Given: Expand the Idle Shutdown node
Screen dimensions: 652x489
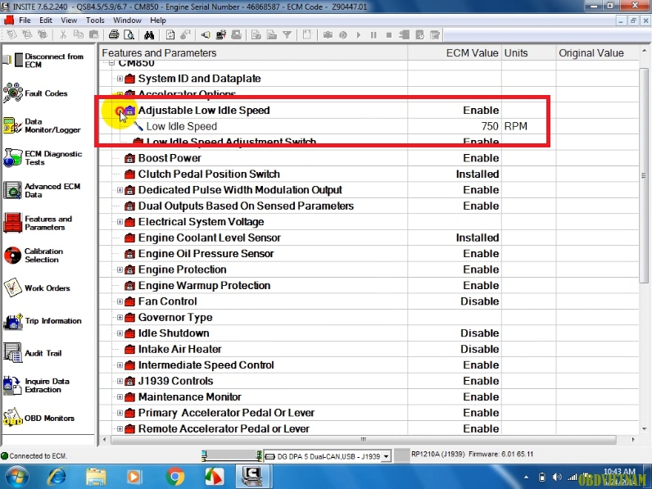Looking at the screenshot, I should click(x=120, y=333).
